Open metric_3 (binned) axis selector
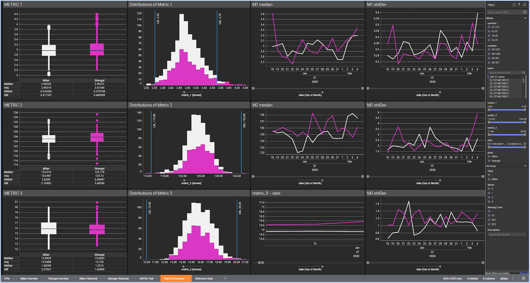 [191, 269]
